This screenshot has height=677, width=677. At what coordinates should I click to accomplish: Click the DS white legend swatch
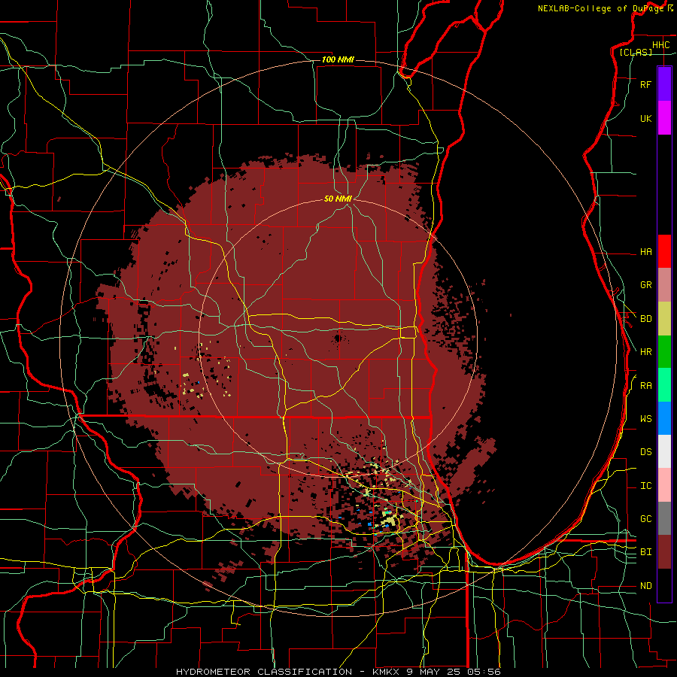click(x=664, y=451)
